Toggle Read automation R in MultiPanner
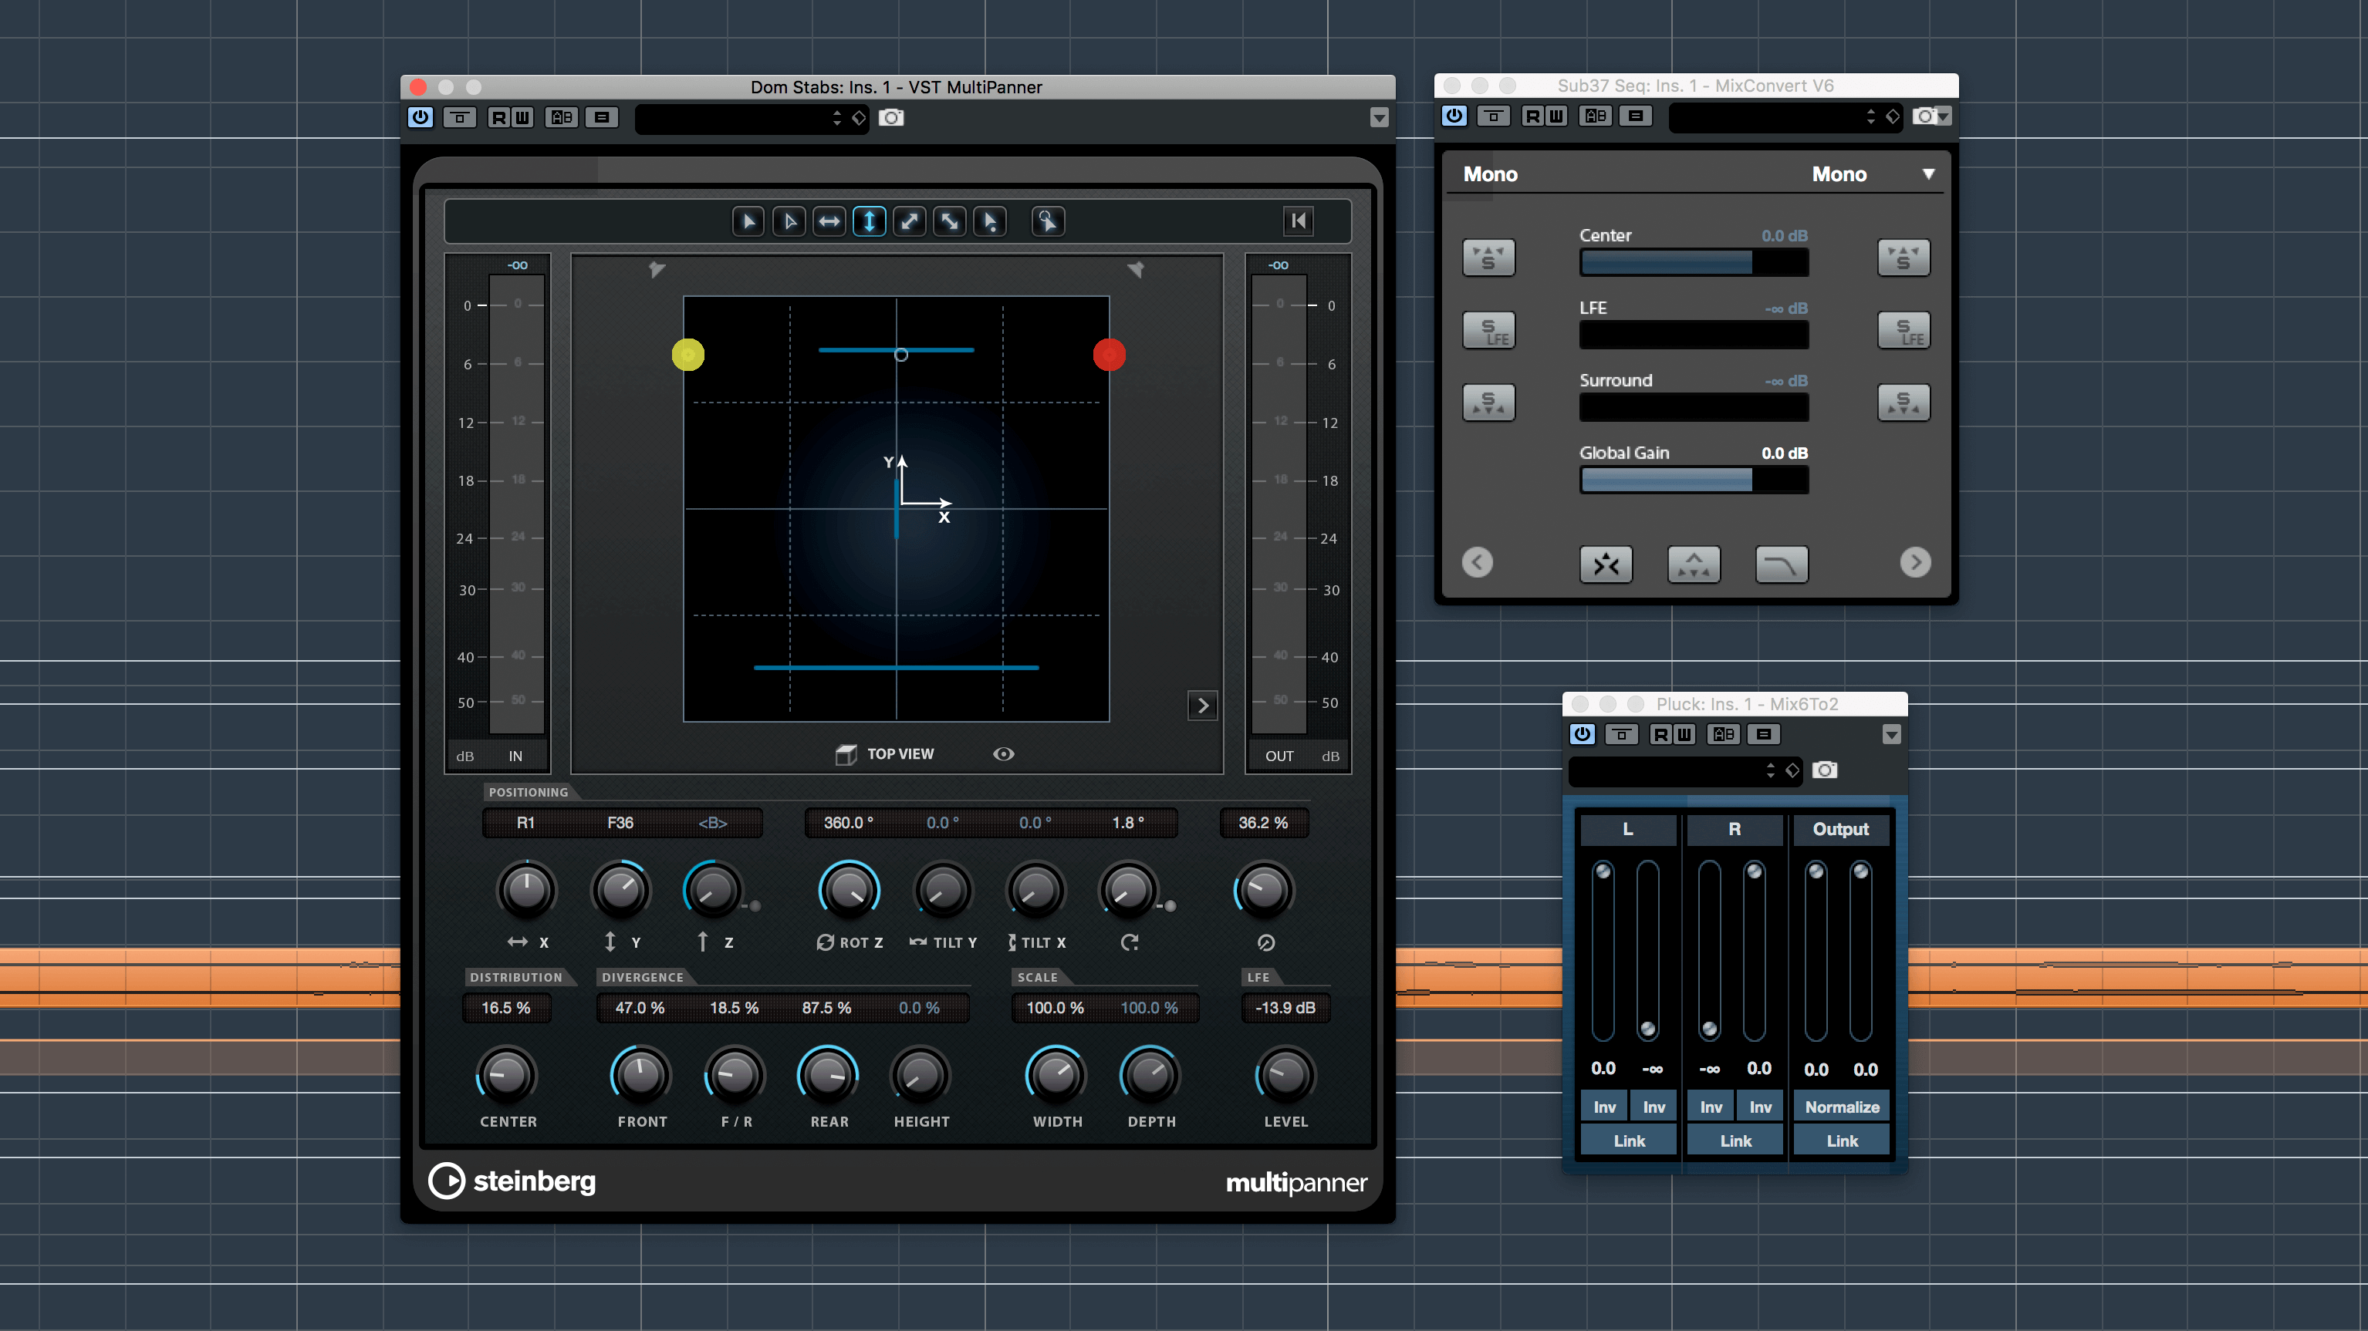The image size is (2368, 1331). (498, 117)
